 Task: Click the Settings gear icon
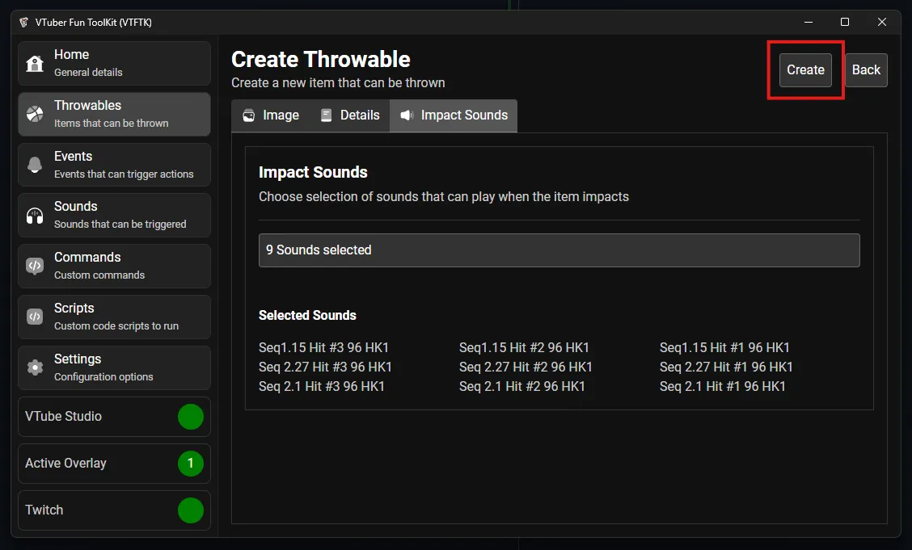(x=34, y=367)
